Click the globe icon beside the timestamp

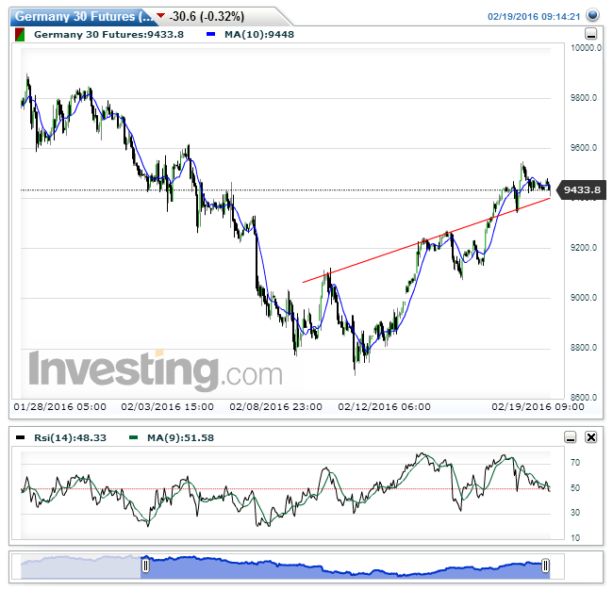click(591, 16)
